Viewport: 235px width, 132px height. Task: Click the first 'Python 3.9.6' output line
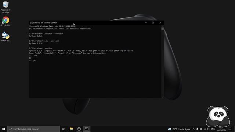[36, 36]
